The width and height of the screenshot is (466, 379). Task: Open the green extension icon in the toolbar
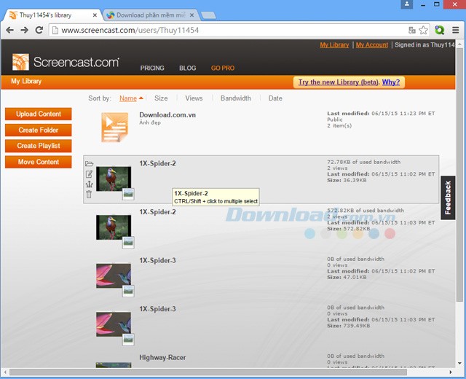tap(439, 30)
